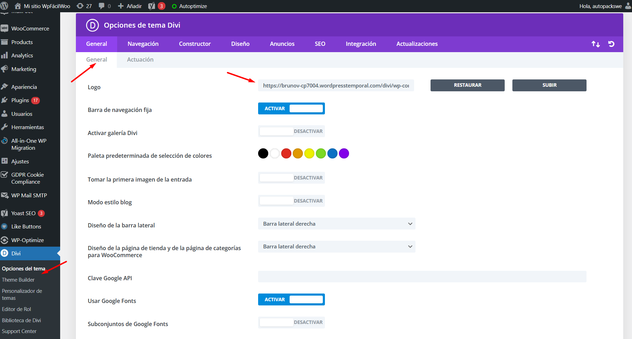Click the WordPress logo in admin bar

point(5,6)
